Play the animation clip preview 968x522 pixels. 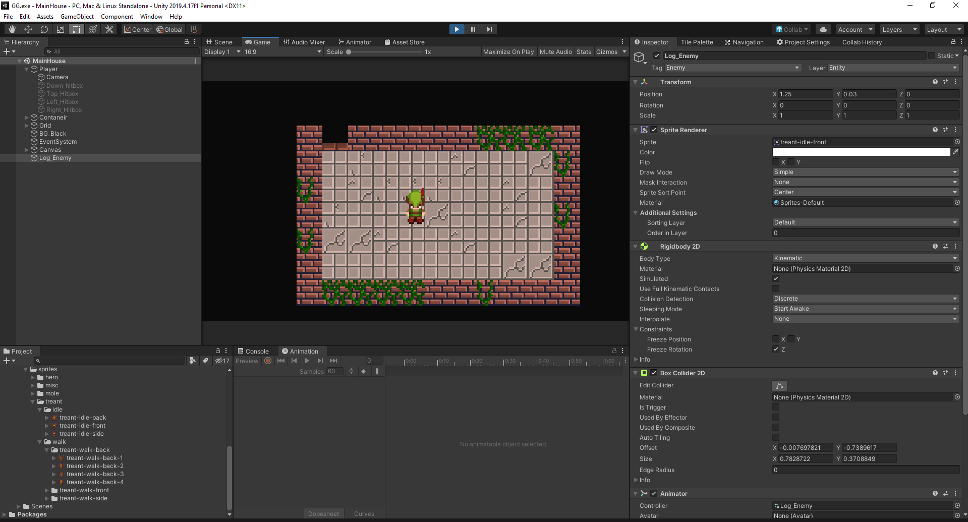pos(307,361)
